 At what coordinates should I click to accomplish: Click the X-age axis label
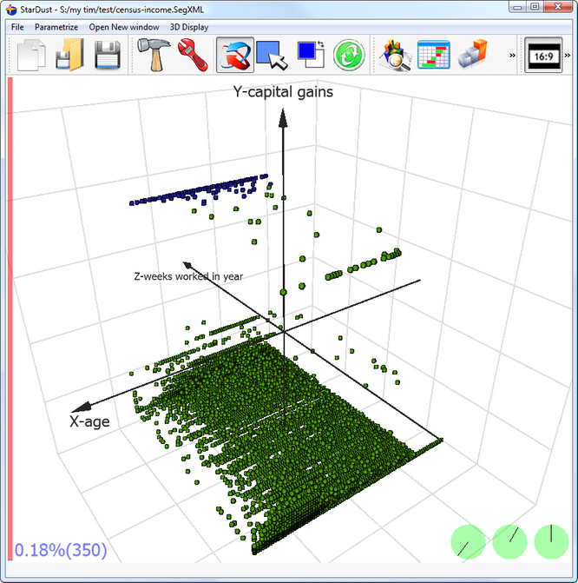[x=89, y=421]
